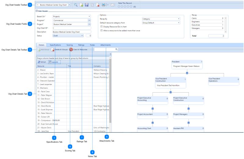Select the resource row 11 - Peter Wagner
Screen dimensions: 244x159
(73, 95)
